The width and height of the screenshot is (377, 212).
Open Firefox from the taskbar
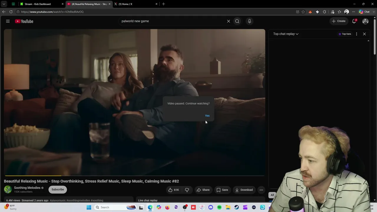(x=167, y=207)
